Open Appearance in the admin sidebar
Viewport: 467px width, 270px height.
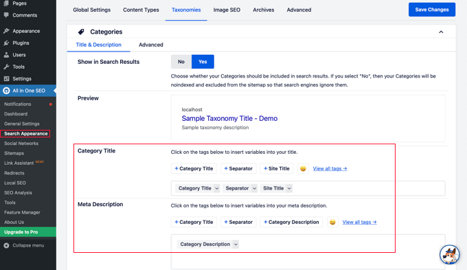(26, 31)
